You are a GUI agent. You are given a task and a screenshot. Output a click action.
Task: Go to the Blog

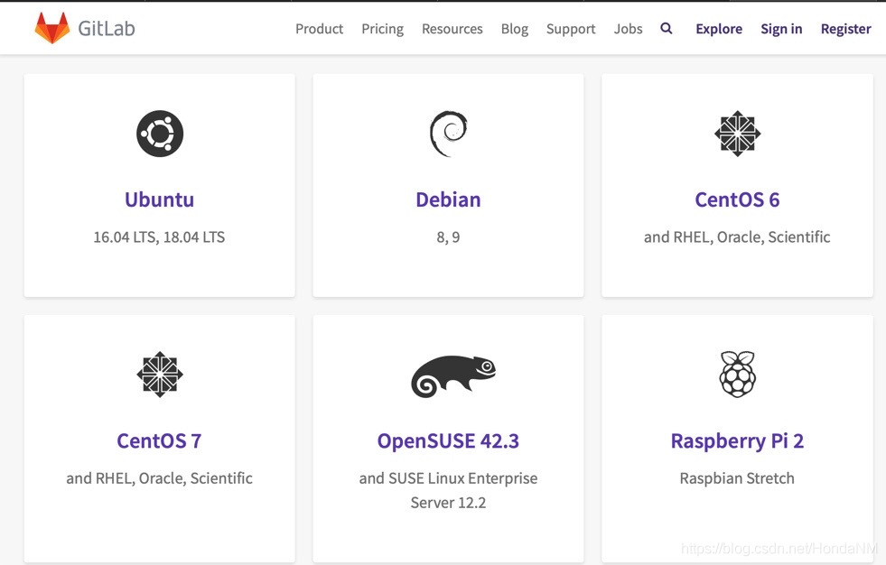pyautogui.click(x=515, y=29)
